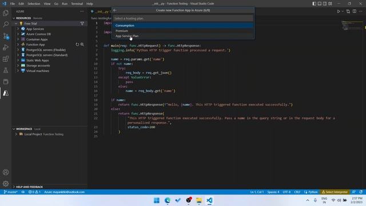Open File Explorer from taskbar
The height and width of the screenshot is (206, 366).
199,200
